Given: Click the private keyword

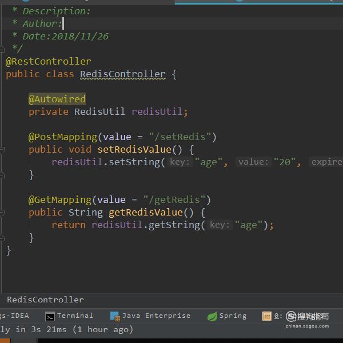Looking at the screenshot, I should pos(49,112).
